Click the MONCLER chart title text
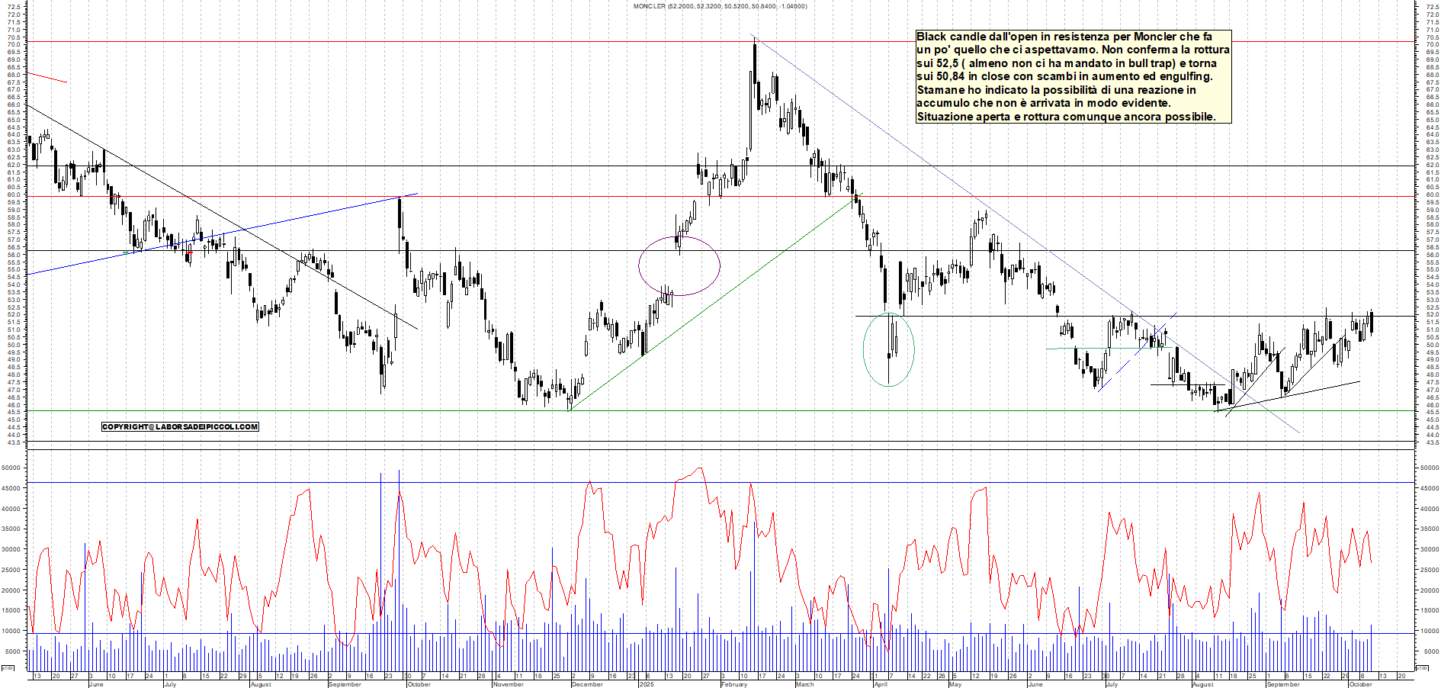This screenshot has width=1441, height=688. (x=720, y=6)
